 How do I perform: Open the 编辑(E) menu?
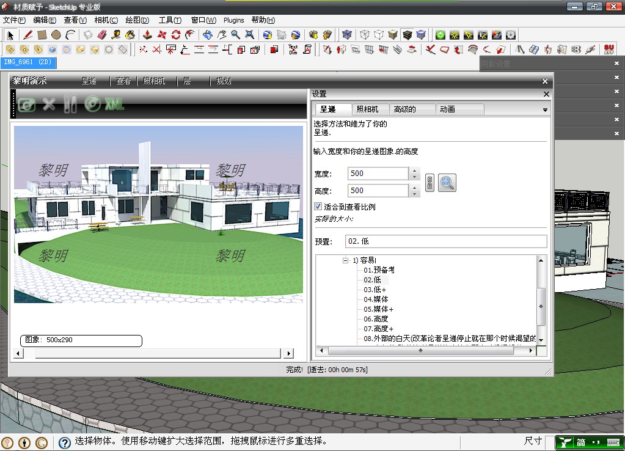(45, 20)
